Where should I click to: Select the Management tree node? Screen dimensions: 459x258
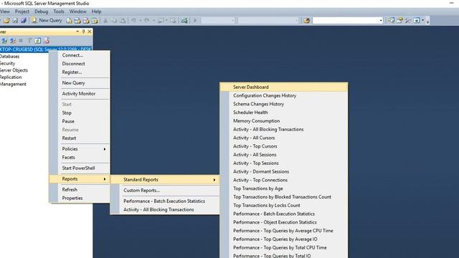coord(13,85)
